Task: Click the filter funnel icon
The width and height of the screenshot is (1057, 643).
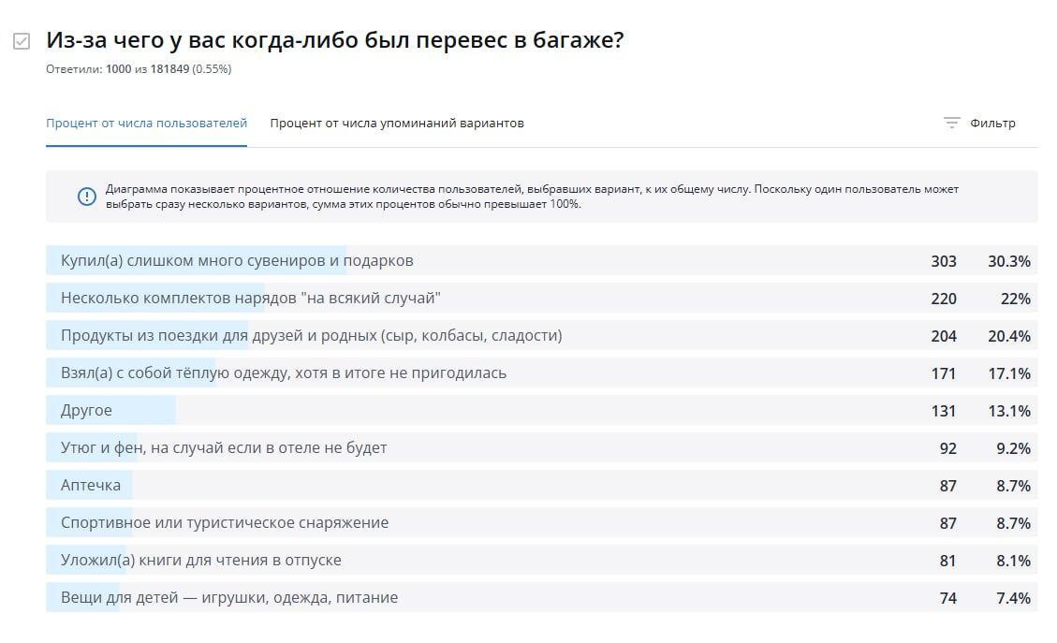Action: click(x=951, y=123)
